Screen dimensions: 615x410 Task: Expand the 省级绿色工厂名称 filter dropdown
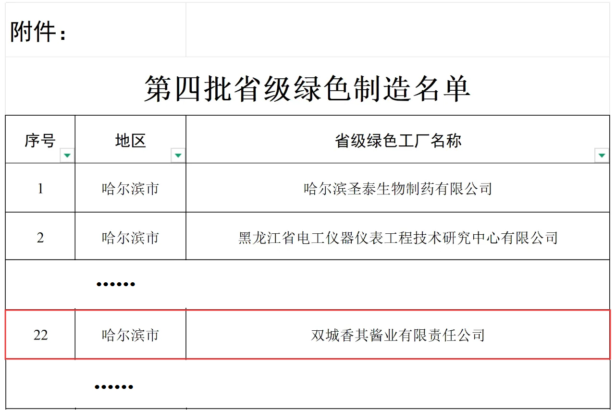[602, 155]
